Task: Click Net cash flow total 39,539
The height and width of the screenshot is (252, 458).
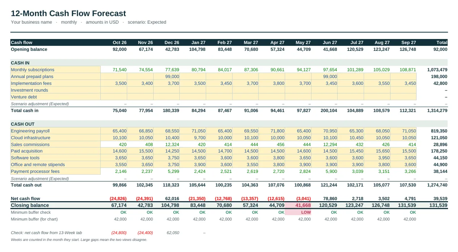Action: coord(440,198)
